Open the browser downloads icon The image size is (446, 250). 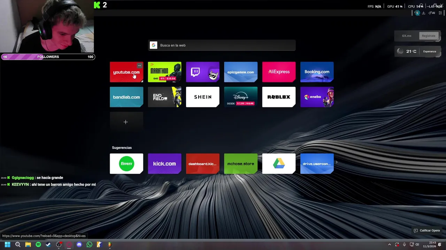coord(423,13)
